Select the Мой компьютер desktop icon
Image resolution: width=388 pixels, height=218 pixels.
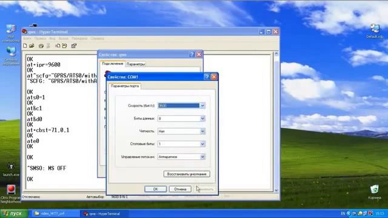click(11, 33)
